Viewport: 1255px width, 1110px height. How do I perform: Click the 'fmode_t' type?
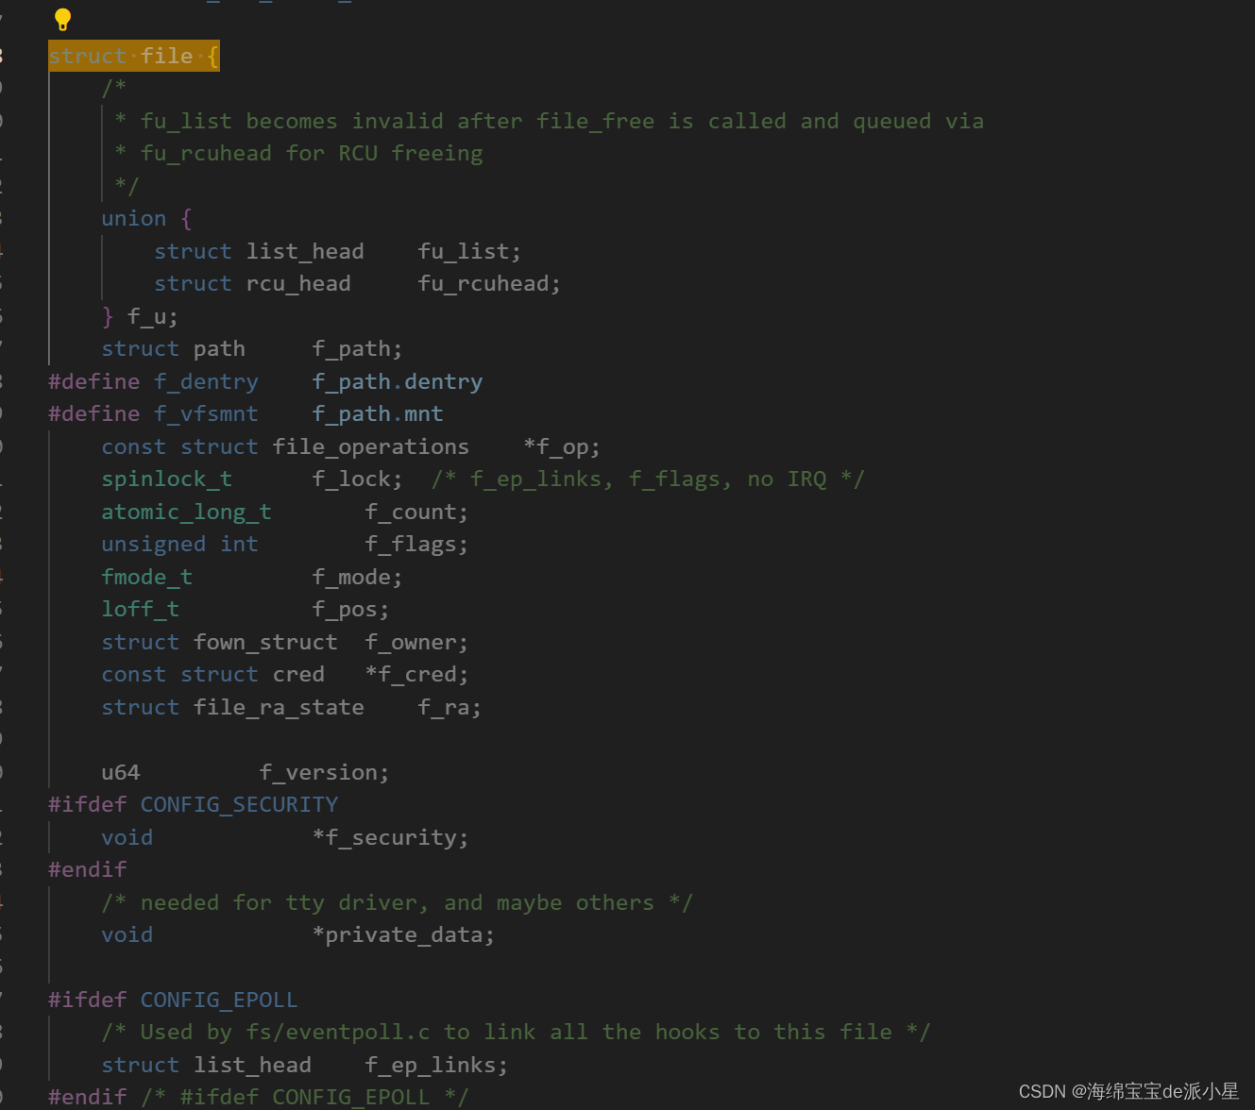pyautogui.click(x=146, y=577)
